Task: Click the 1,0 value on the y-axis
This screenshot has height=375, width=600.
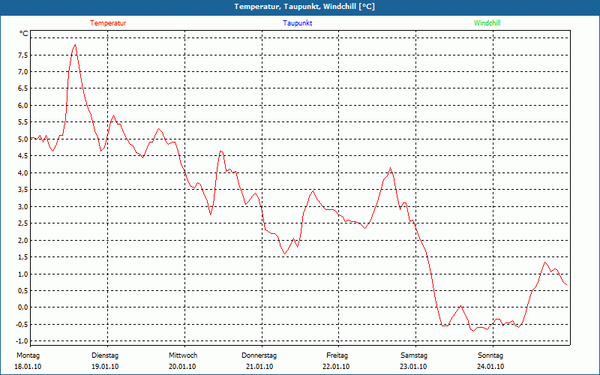Action: point(22,274)
